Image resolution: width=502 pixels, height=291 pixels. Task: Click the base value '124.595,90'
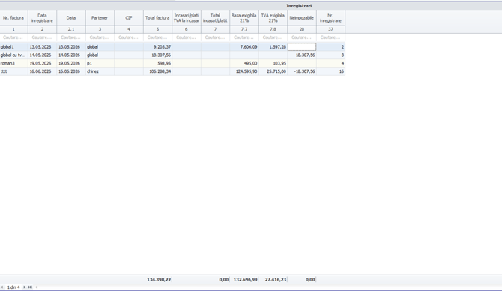coord(247,71)
